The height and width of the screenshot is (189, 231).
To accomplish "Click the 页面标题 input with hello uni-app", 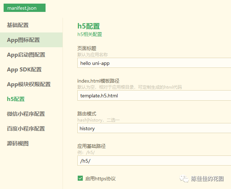I will 154,63.
